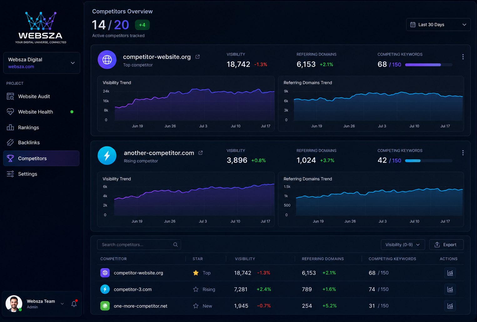Open the notifications bell

pos(74,304)
